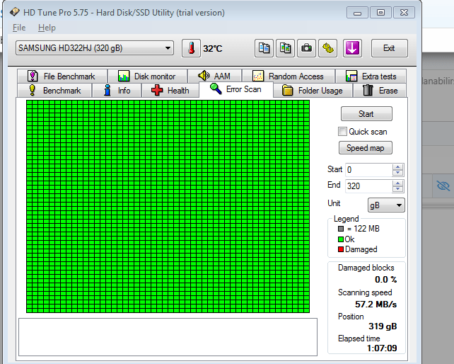Click the red Damaged legend swatch
The image size is (454, 364).
pos(341,249)
